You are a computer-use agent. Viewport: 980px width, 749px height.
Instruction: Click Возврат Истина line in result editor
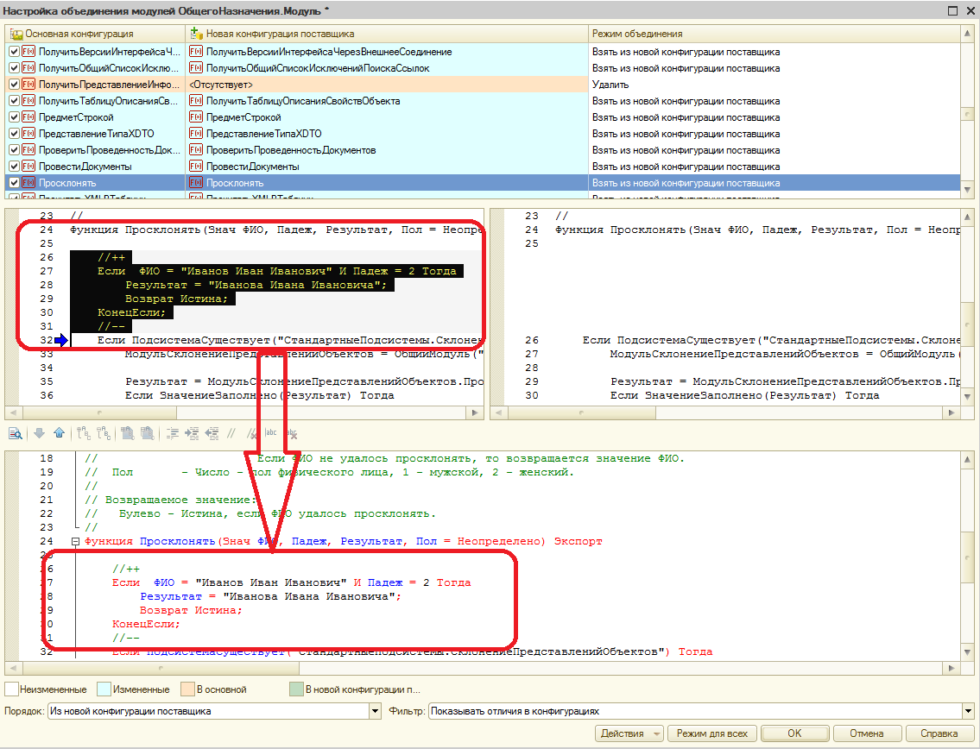191,610
